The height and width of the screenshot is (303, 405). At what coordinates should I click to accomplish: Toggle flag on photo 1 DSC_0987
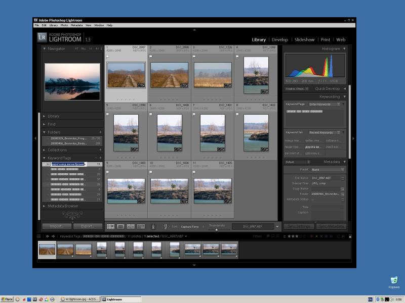[x=107, y=57]
